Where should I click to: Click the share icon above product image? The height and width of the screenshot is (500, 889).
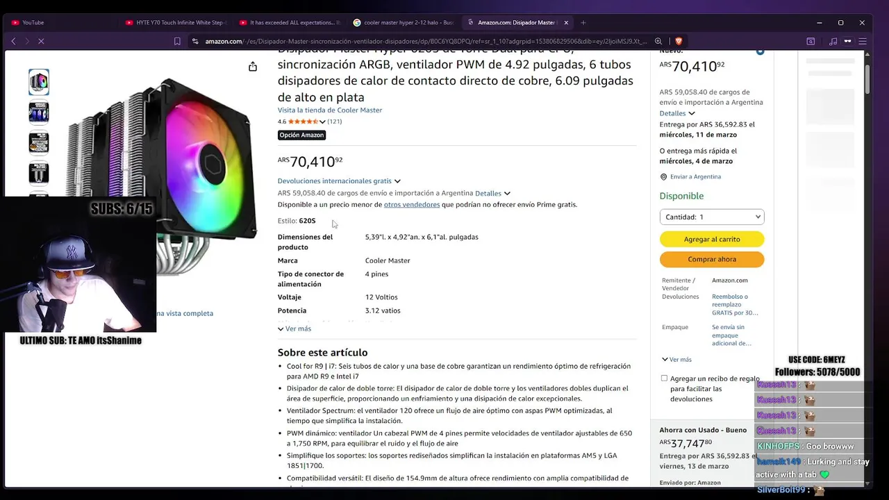pyautogui.click(x=253, y=67)
